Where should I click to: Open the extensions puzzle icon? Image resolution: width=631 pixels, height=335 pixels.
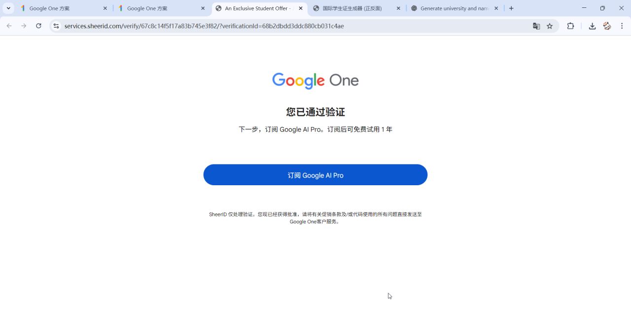(570, 26)
